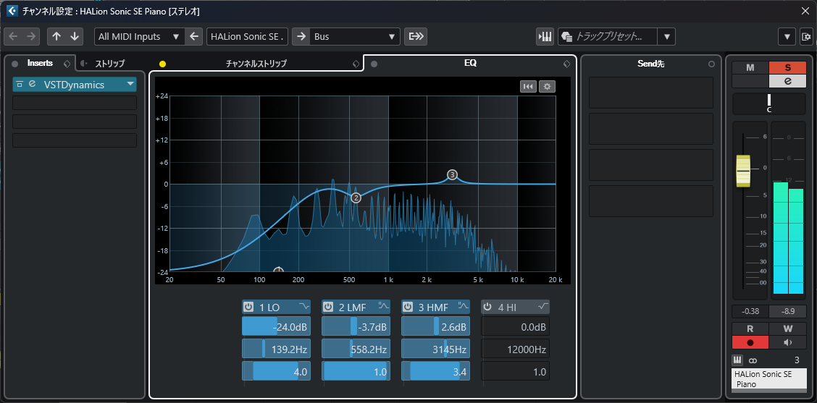
Task: Click the EQ band 3 handle on curve
Action: tap(452, 174)
